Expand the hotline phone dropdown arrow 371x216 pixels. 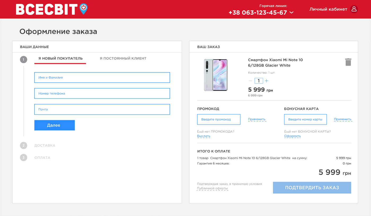pos(291,12)
